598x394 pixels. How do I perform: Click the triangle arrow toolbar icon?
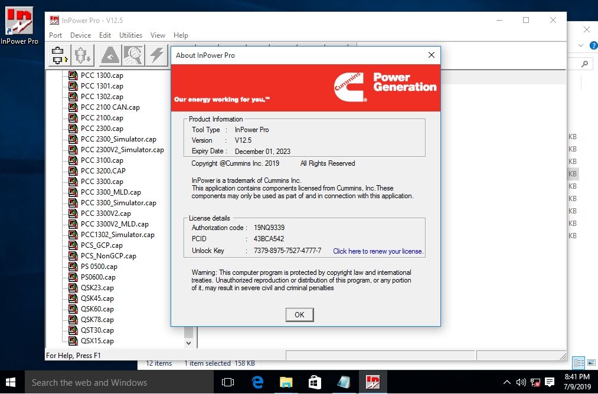[110, 55]
